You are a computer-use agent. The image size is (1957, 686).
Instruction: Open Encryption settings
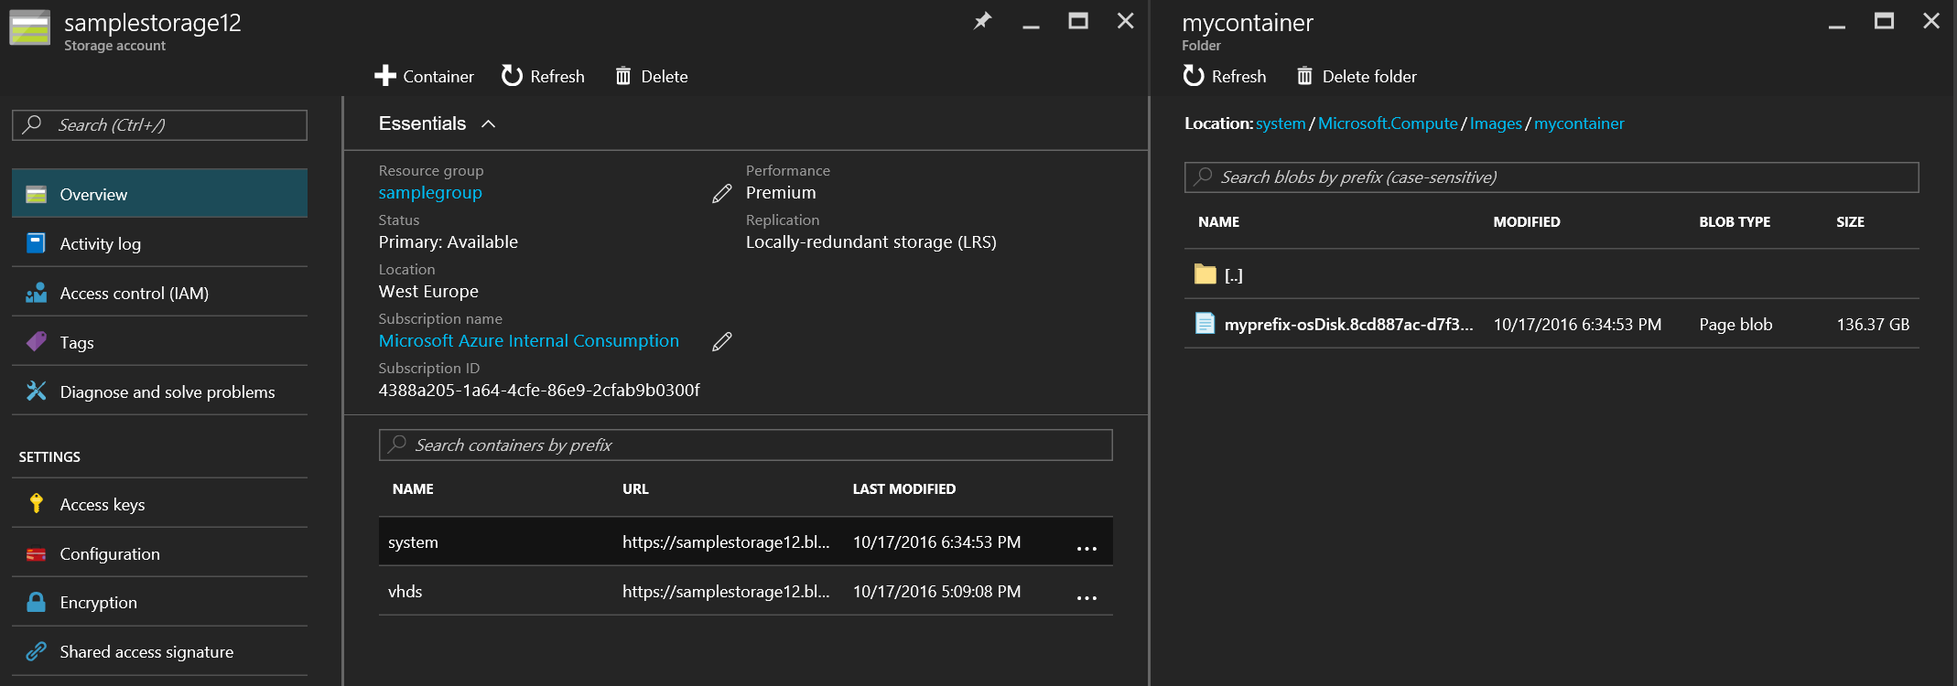(159, 602)
